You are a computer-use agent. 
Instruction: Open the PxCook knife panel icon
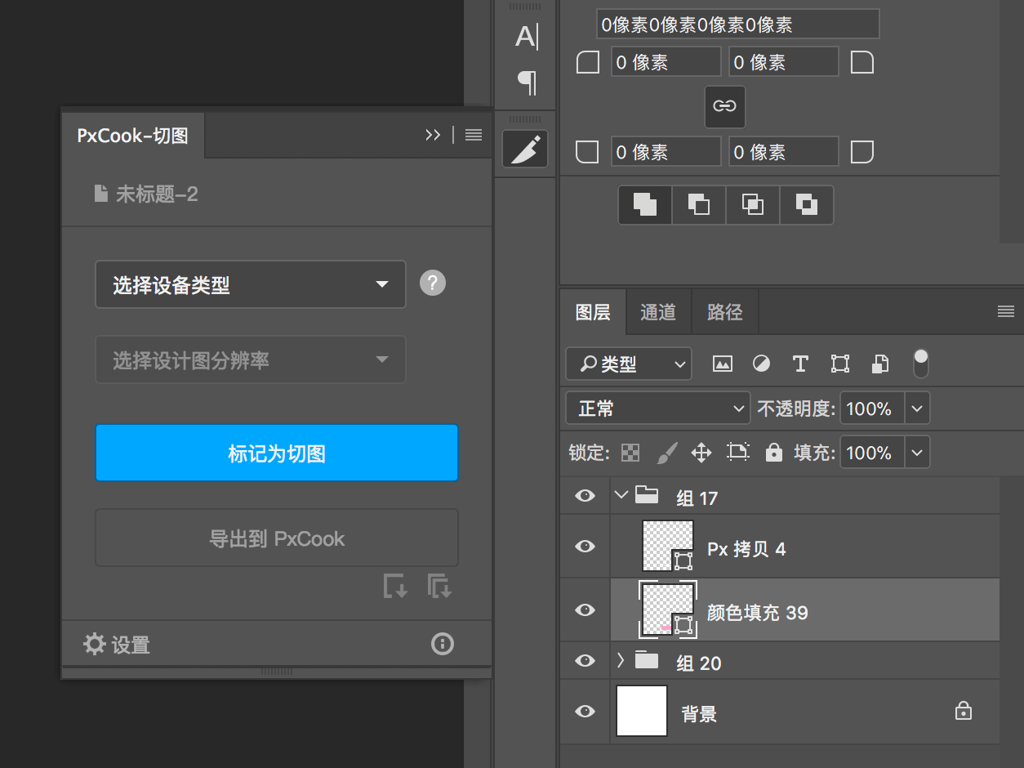524,149
